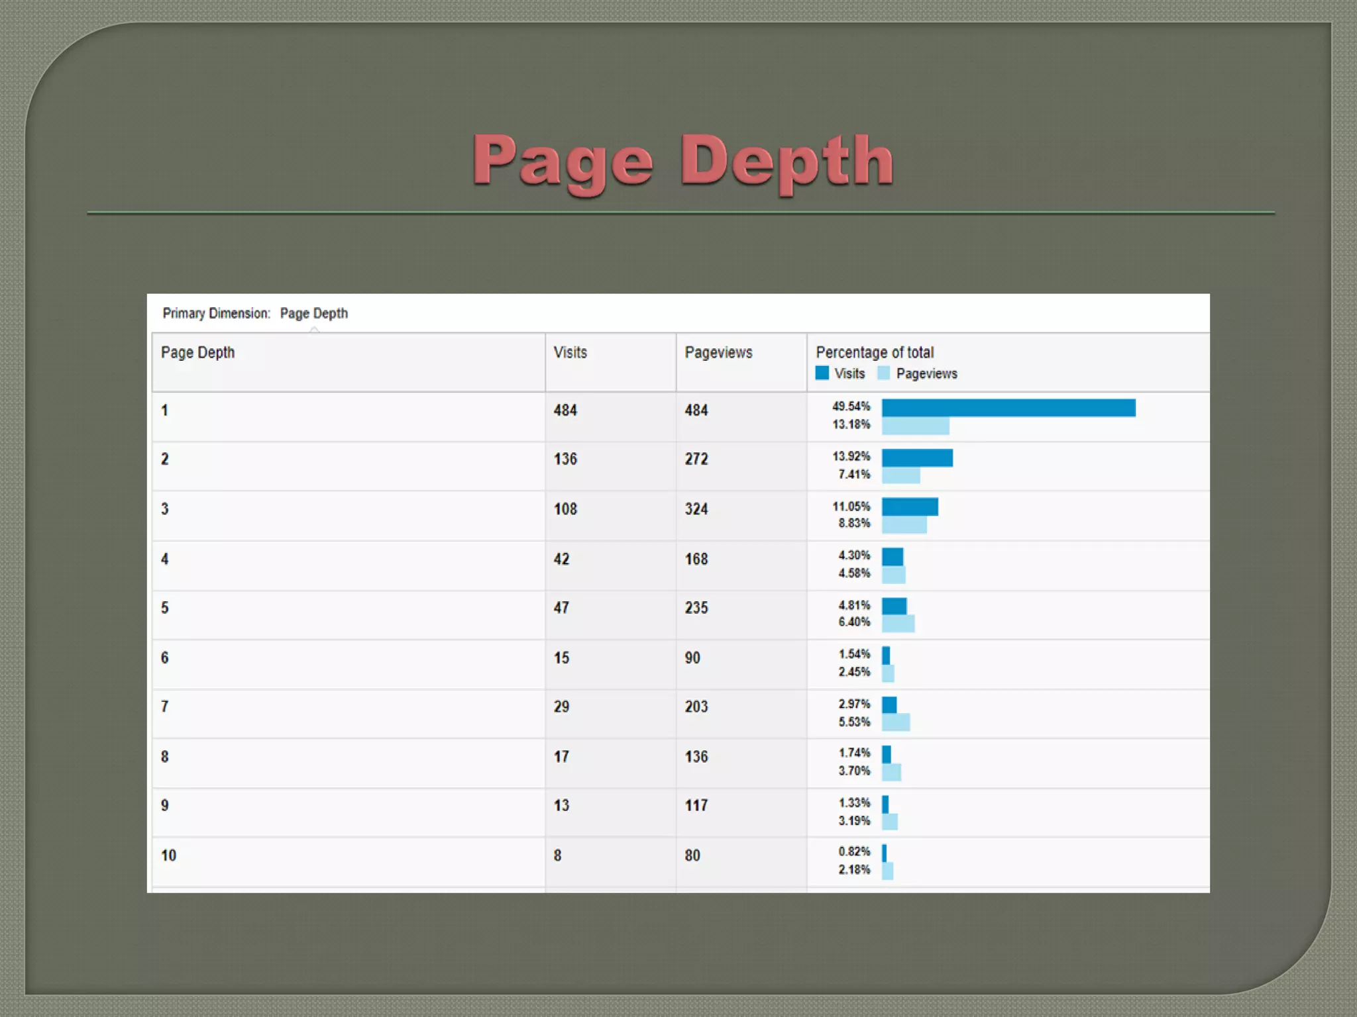
Task: Click the dark blue Visits legend swatch
Action: point(822,373)
